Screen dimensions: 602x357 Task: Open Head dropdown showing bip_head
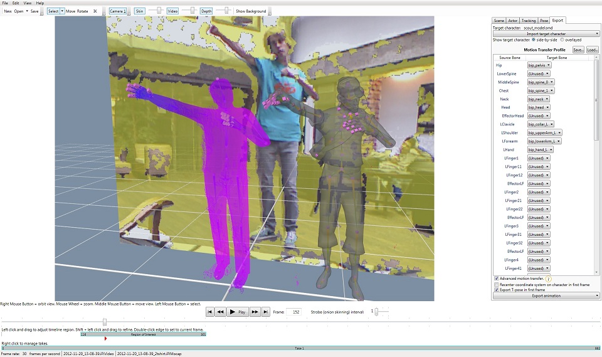tap(538, 107)
